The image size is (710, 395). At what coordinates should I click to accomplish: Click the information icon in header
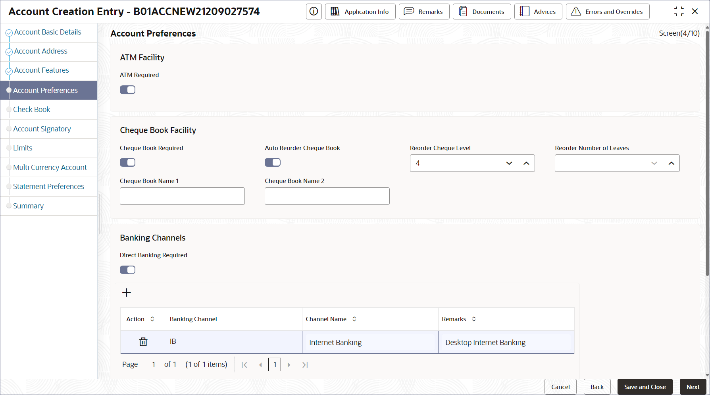[314, 12]
